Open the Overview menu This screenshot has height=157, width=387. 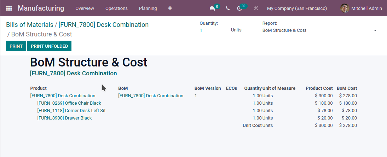click(85, 8)
